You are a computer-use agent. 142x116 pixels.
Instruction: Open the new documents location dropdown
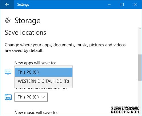31,97
